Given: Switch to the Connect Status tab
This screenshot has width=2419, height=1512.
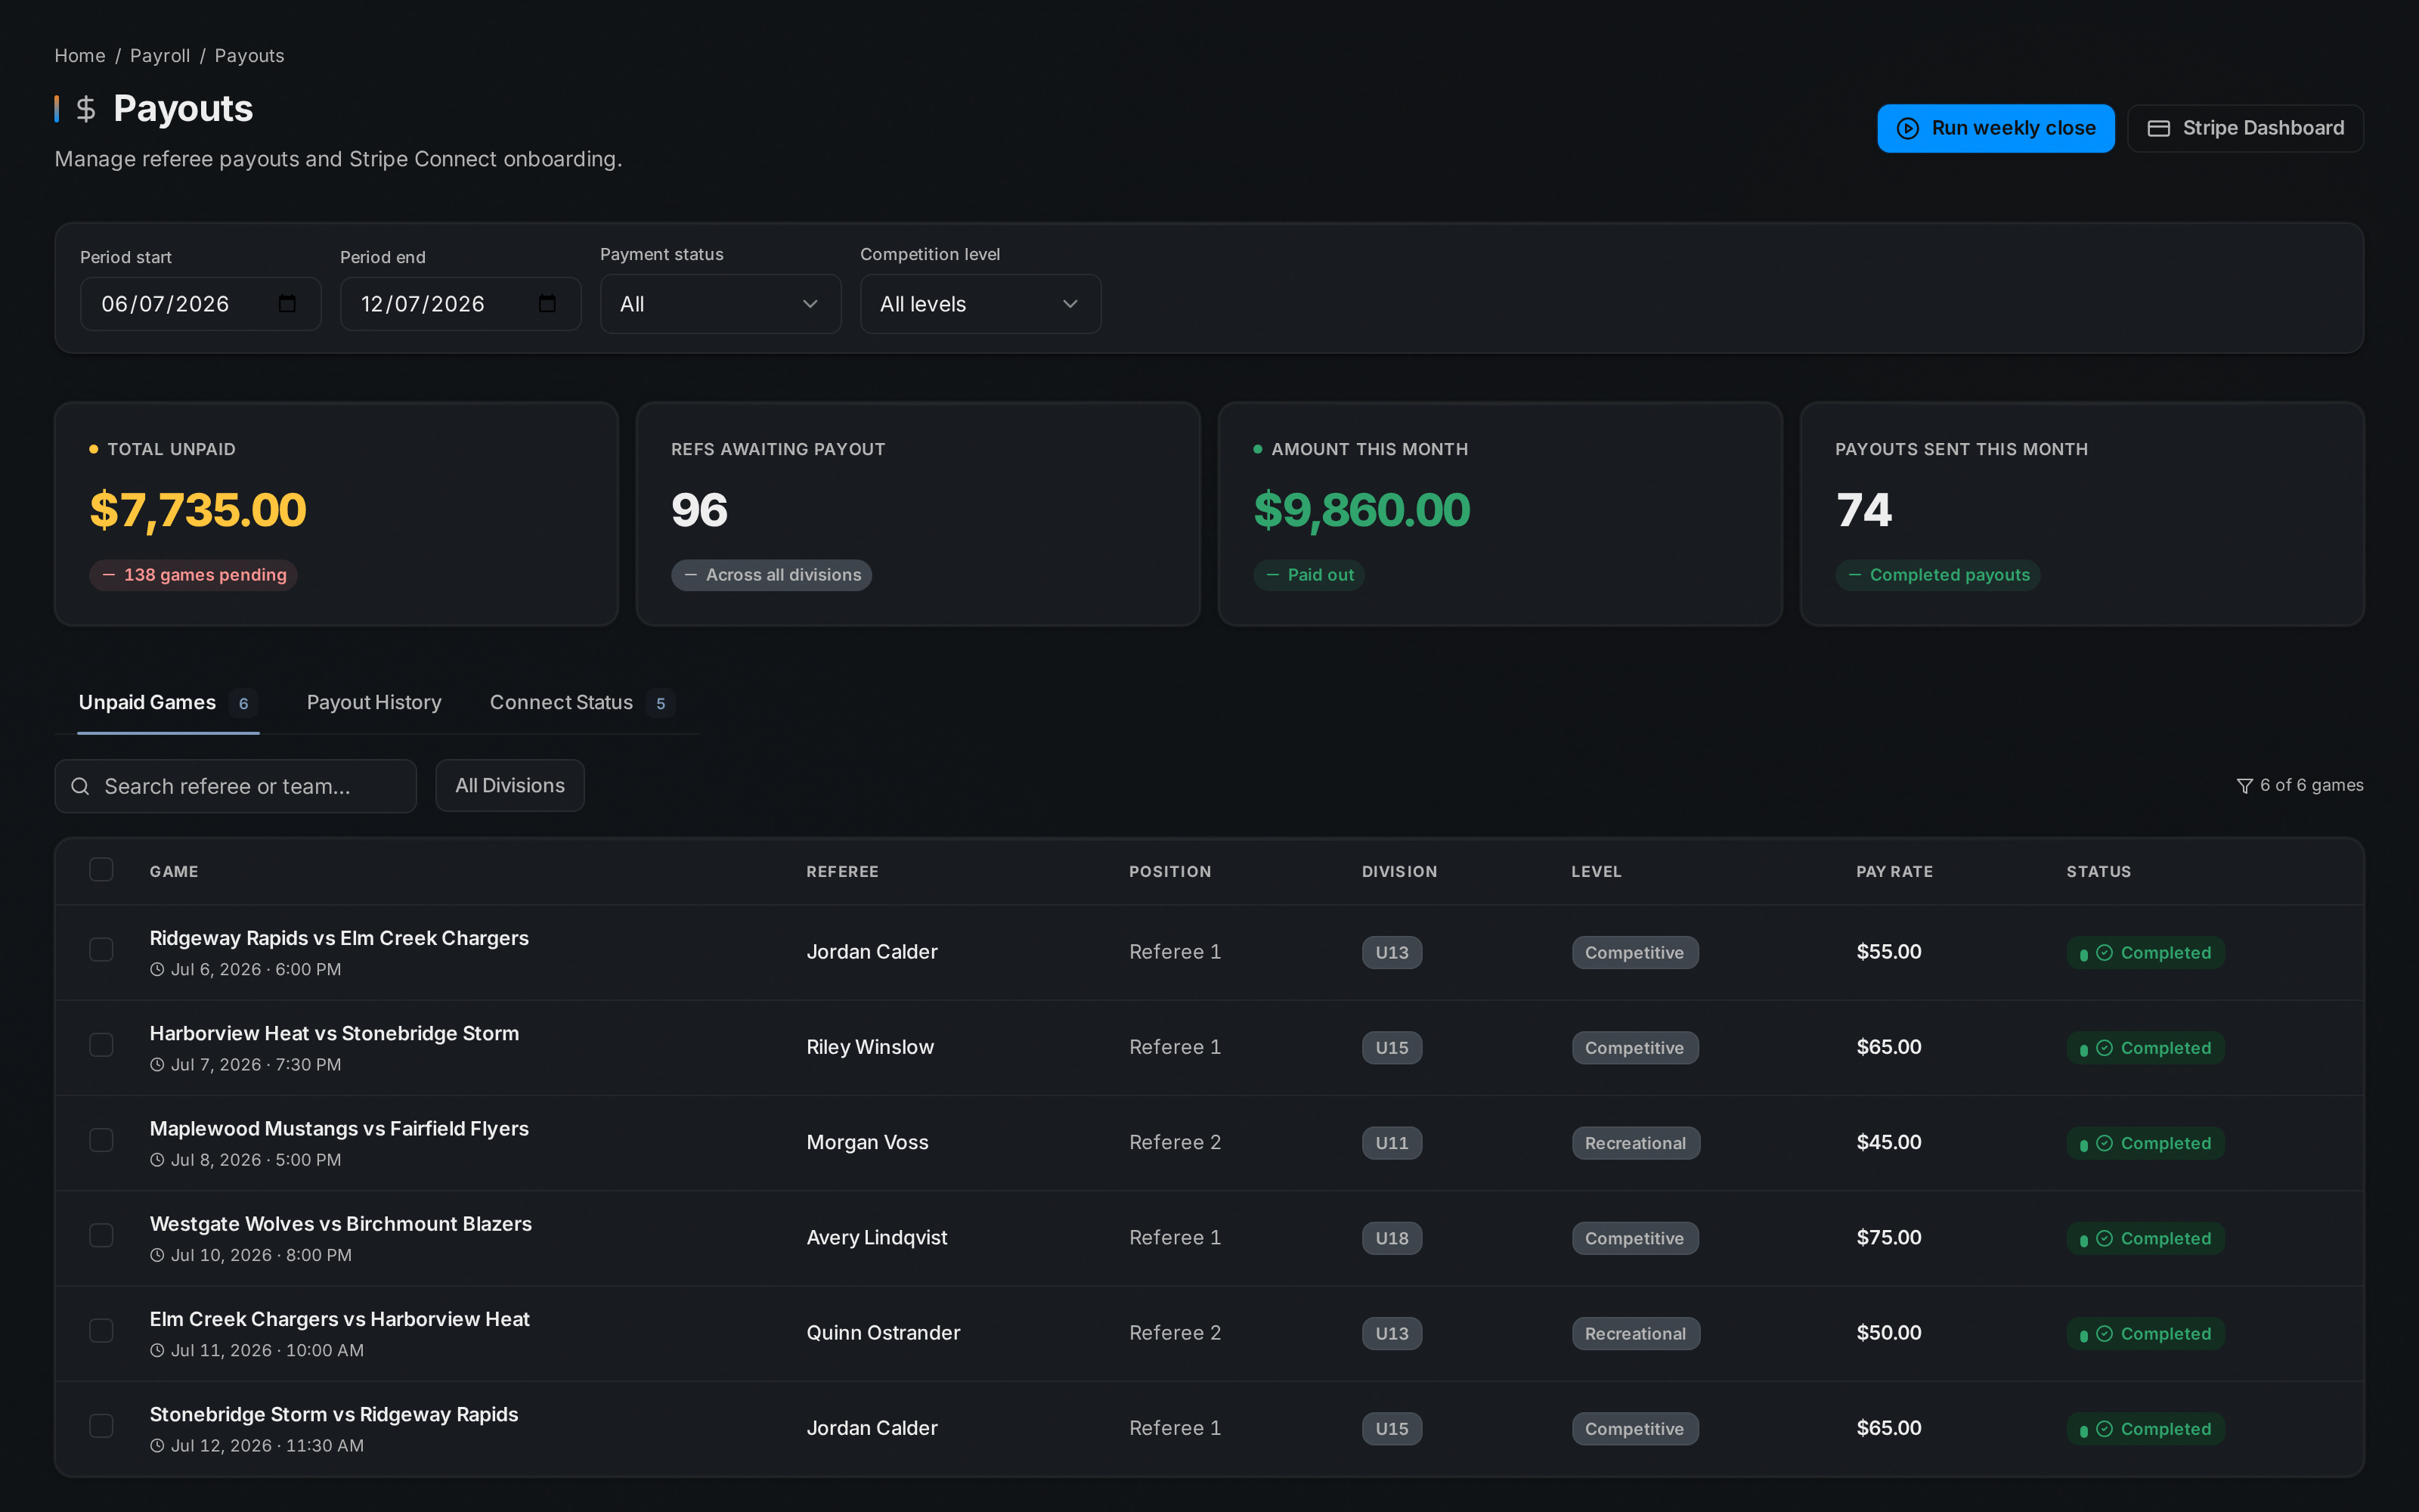Looking at the screenshot, I should [x=582, y=703].
